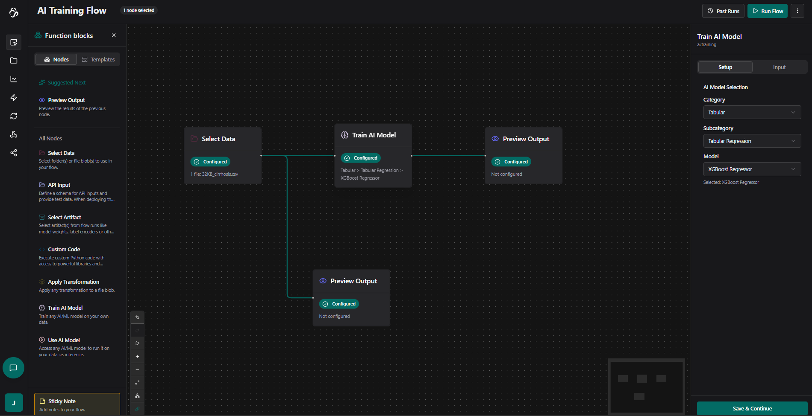Open the Model dropdown XGBoost Regressor
Viewport: 812px width, 416px height.
coord(752,169)
